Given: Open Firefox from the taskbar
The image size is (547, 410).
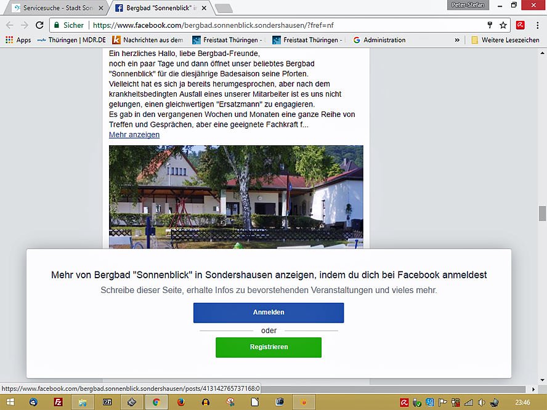Looking at the screenshot, I should click(180, 402).
